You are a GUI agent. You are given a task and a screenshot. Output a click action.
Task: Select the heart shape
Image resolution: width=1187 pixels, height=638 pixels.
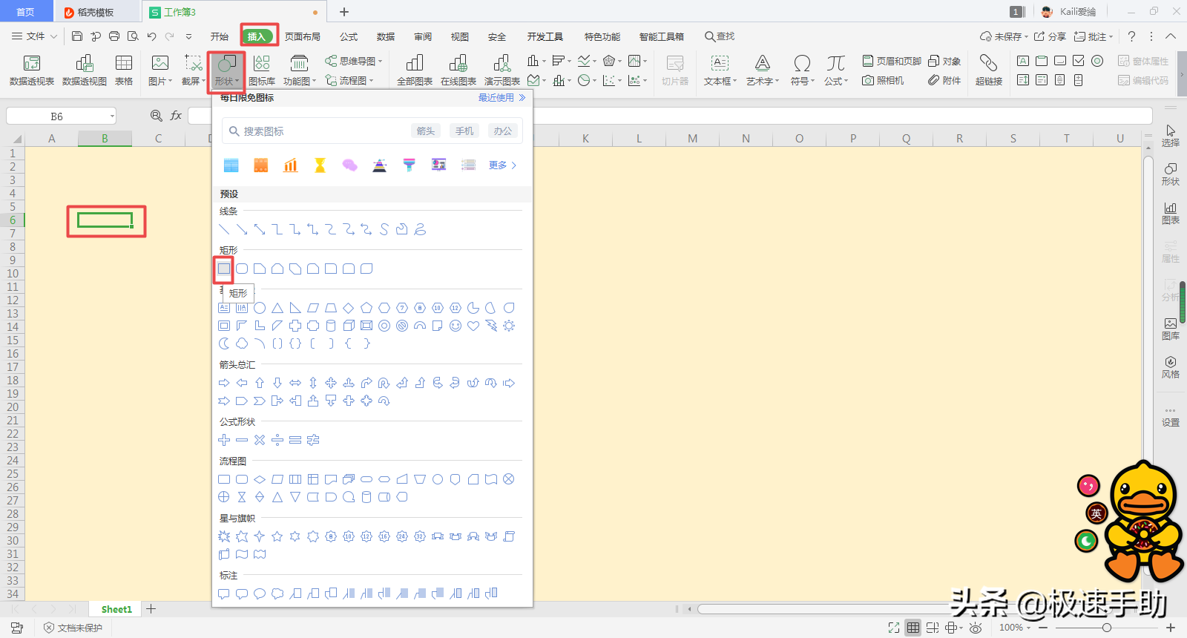pyautogui.click(x=473, y=326)
